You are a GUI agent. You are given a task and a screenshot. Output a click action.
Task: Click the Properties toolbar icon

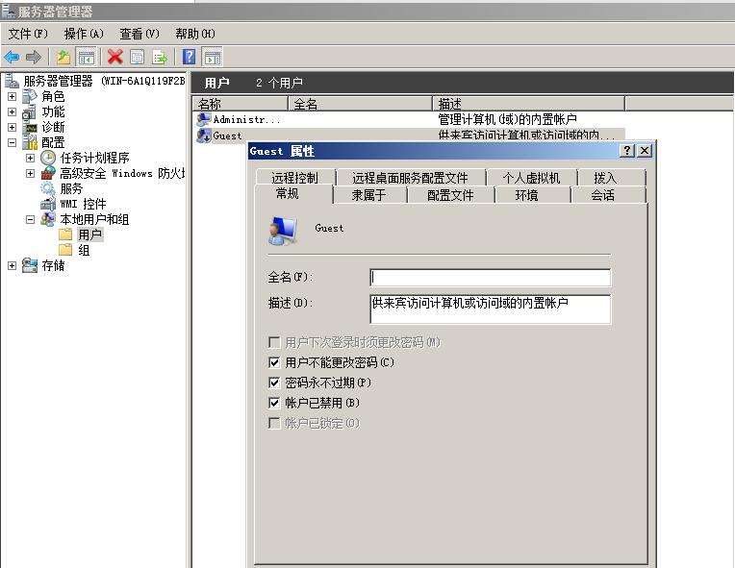[x=137, y=57]
